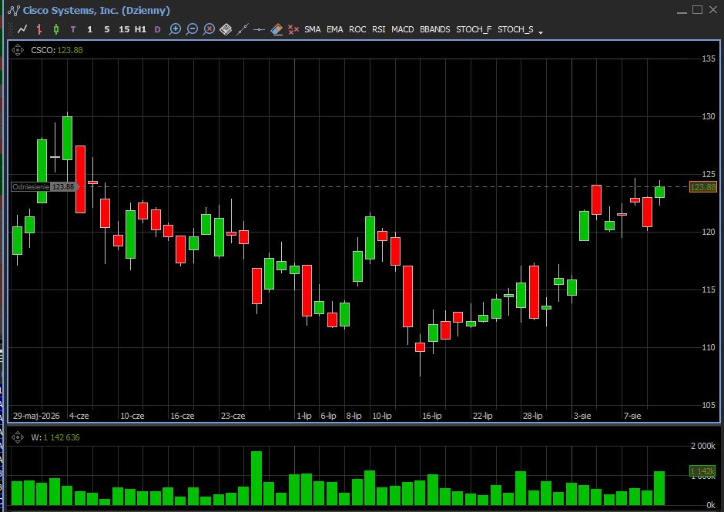Click the 135 price axis label
This screenshot has width=724, height=512.
click(x=709, y=59)
